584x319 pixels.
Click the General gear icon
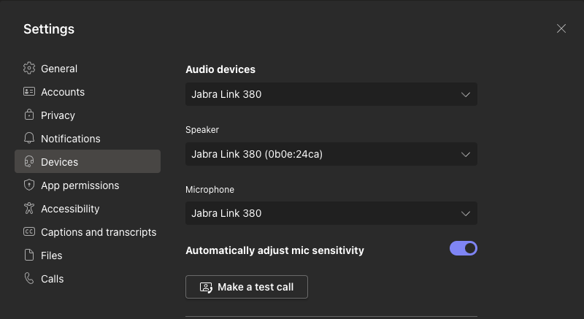pyautogui.click(x=29, y=68)
